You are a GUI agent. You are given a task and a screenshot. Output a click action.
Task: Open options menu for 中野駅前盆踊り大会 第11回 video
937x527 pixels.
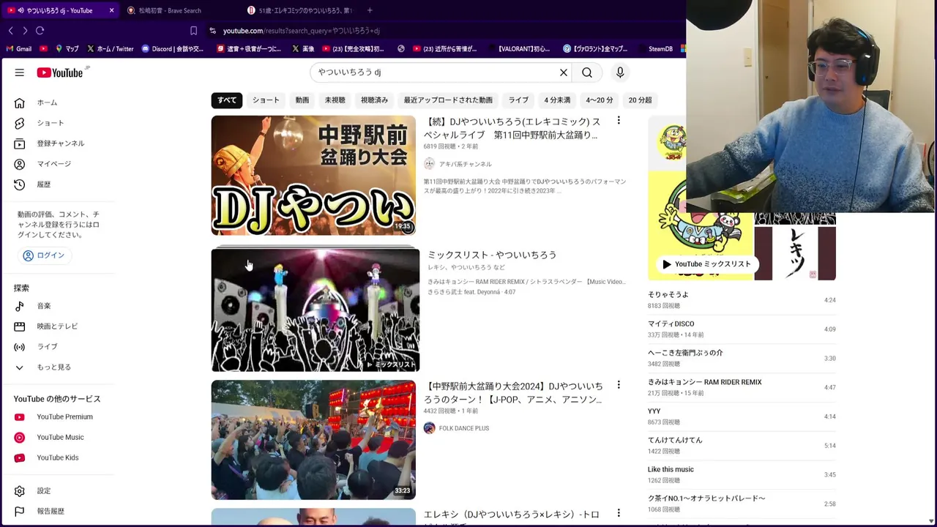[619, 121]
